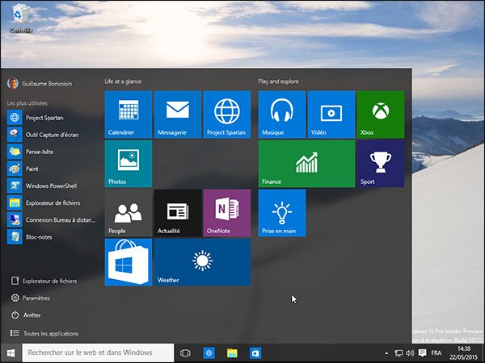Screen dimensions: 485x363
Task: Click the FRA language indicator
Action: [436, 353]
